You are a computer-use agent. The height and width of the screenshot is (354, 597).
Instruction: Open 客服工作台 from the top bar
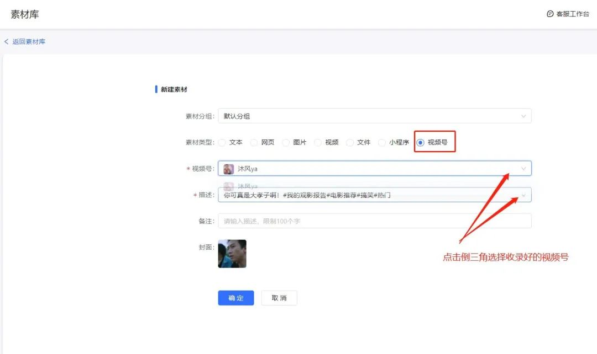(x=572, y=14)
